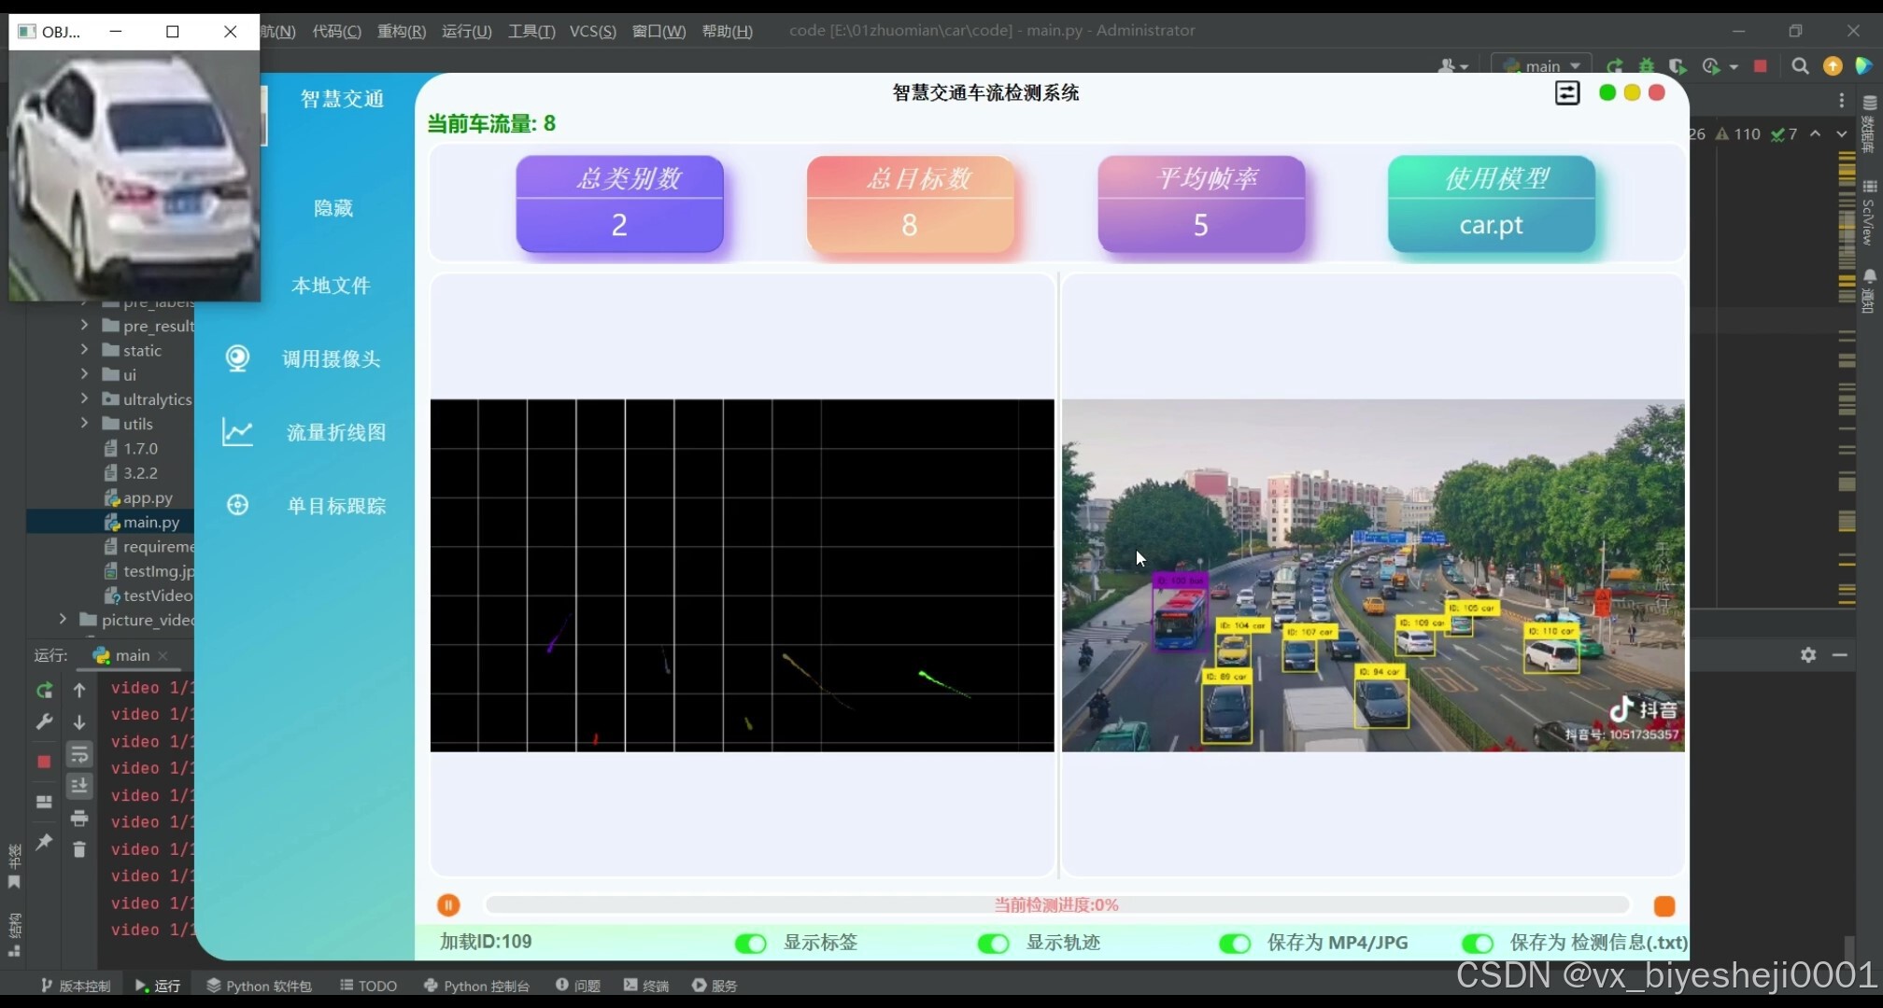Open the TODO tool window
This screenshot has height=1008, width=1883.
(x=368, y=986)
